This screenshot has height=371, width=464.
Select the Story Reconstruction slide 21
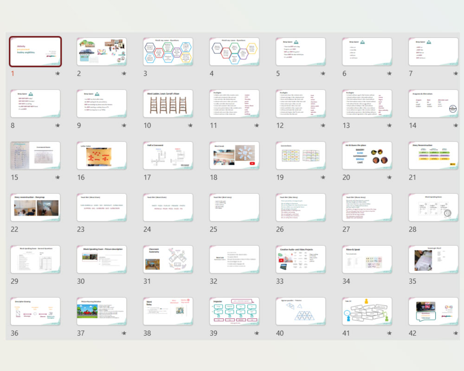(x=433, y=155)
